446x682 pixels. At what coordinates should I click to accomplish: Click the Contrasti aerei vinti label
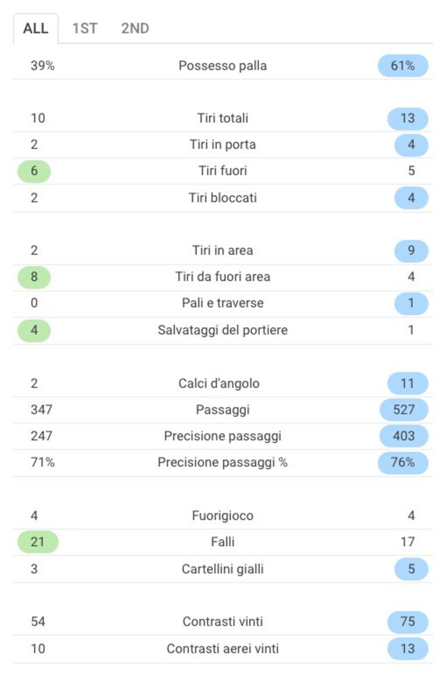tap(223, 649)
